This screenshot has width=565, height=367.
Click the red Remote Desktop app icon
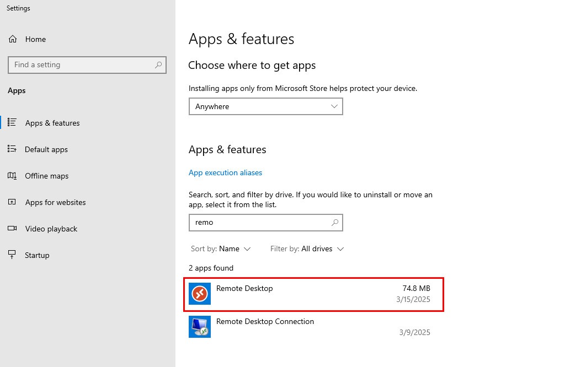[x=200, y=294]
